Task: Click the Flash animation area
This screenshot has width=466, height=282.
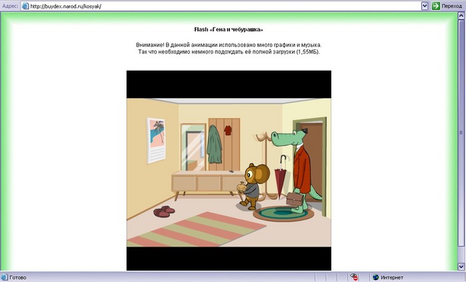Action: click(x=229, y=171)
